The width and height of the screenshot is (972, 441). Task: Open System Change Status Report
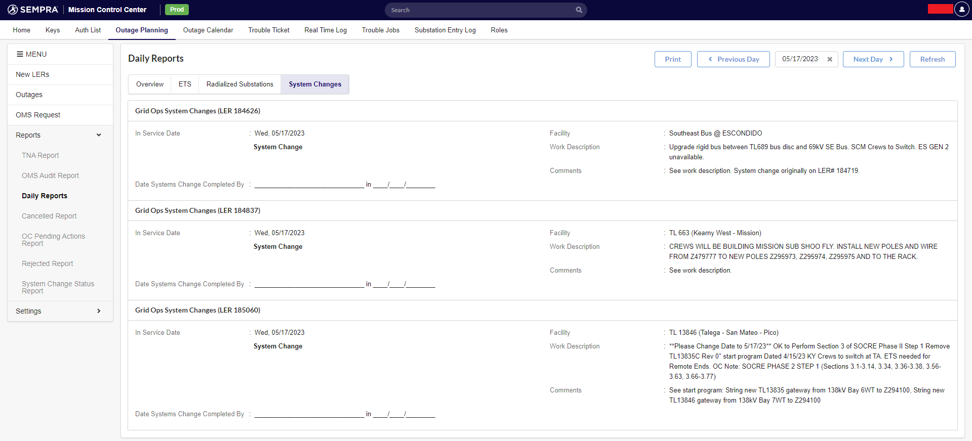(58, 287)
